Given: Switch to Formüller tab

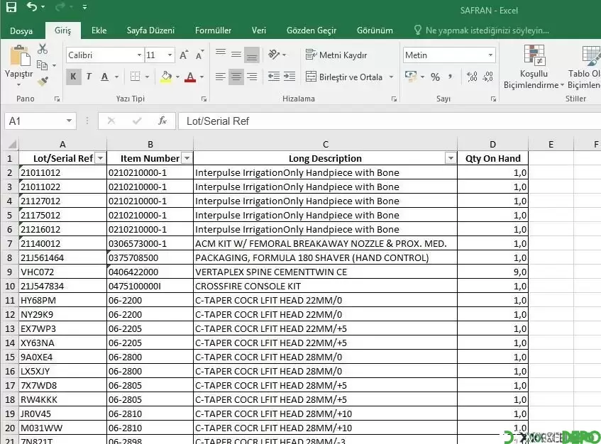Looking at the screenshot, I should 213,30.
